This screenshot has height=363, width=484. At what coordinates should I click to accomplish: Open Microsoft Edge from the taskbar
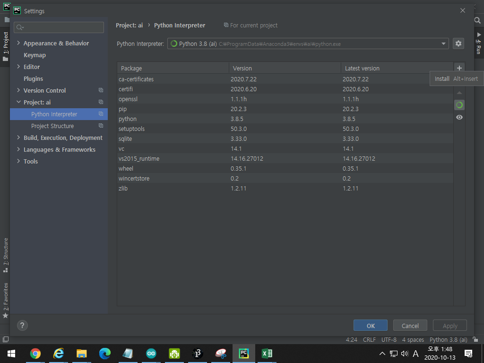(x=104, y=354)
